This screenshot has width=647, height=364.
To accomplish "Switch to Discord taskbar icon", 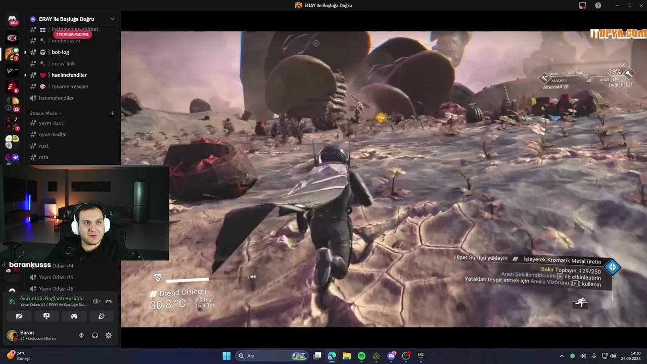I will point(391,356).
